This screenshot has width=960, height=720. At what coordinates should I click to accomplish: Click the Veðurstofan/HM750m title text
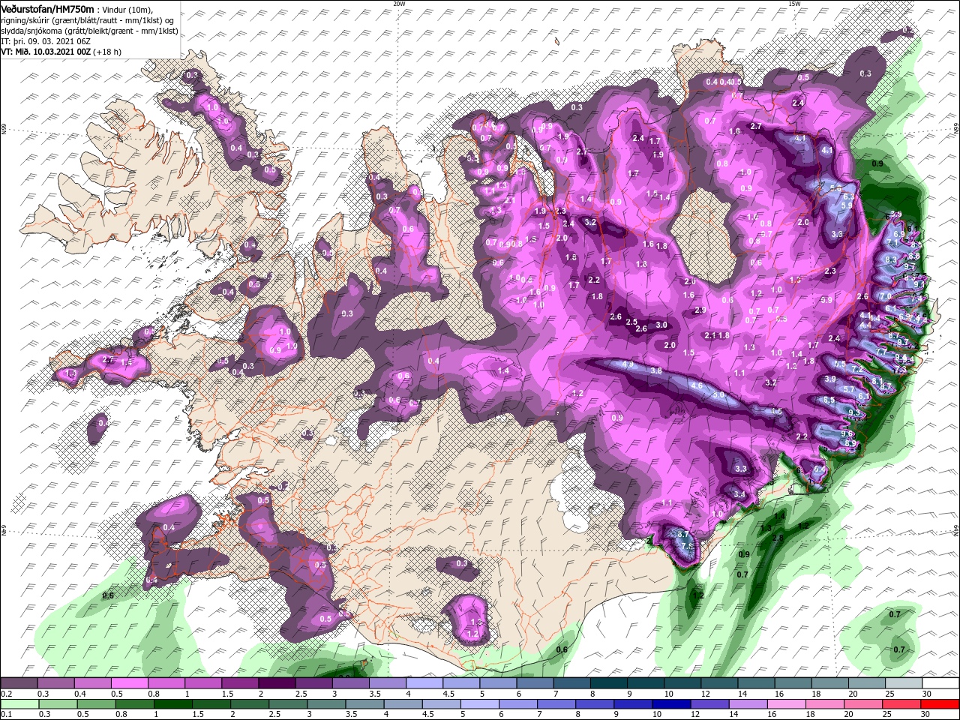(47, 8)
